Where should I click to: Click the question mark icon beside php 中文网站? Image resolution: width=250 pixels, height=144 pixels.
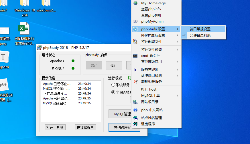pyautogui.click(x=135, y=110)
